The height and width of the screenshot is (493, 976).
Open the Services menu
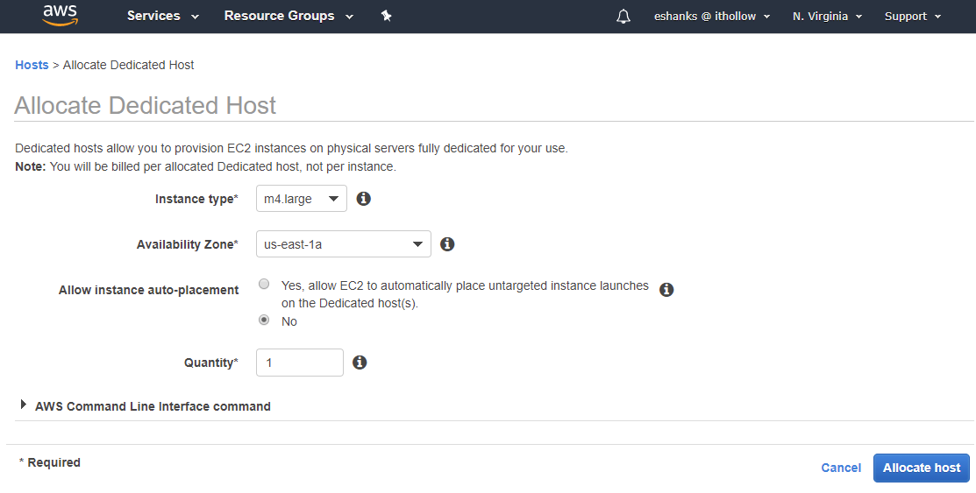tap(162, 16)
